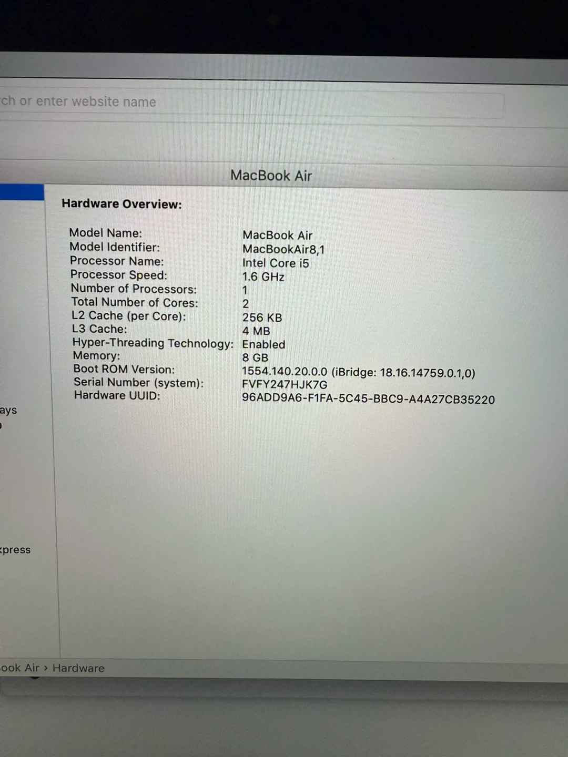Select the highlighted blue sidebar item
Viewport: 568px width, 757px height.
[22, 192]
